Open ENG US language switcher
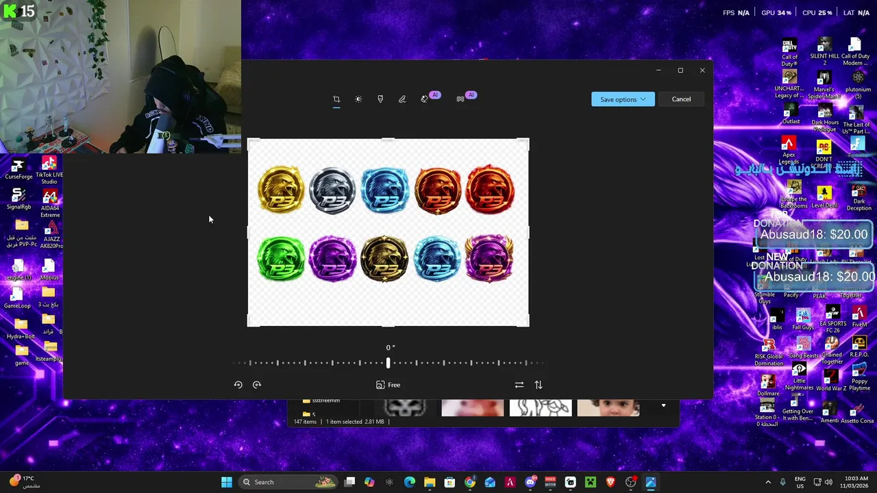The height and width of the screenshot is (493, 877). 800,482
